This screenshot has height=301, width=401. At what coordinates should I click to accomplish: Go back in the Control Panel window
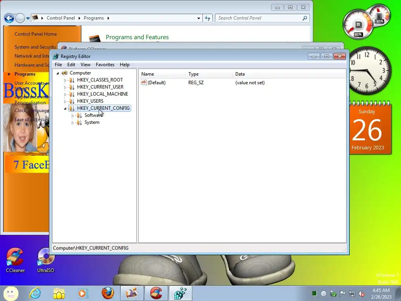(9, 18)
